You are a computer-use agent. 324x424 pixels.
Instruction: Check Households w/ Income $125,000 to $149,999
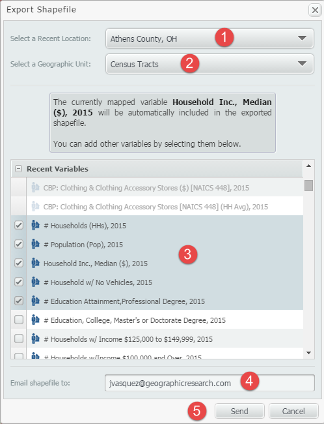pos(19,339)
